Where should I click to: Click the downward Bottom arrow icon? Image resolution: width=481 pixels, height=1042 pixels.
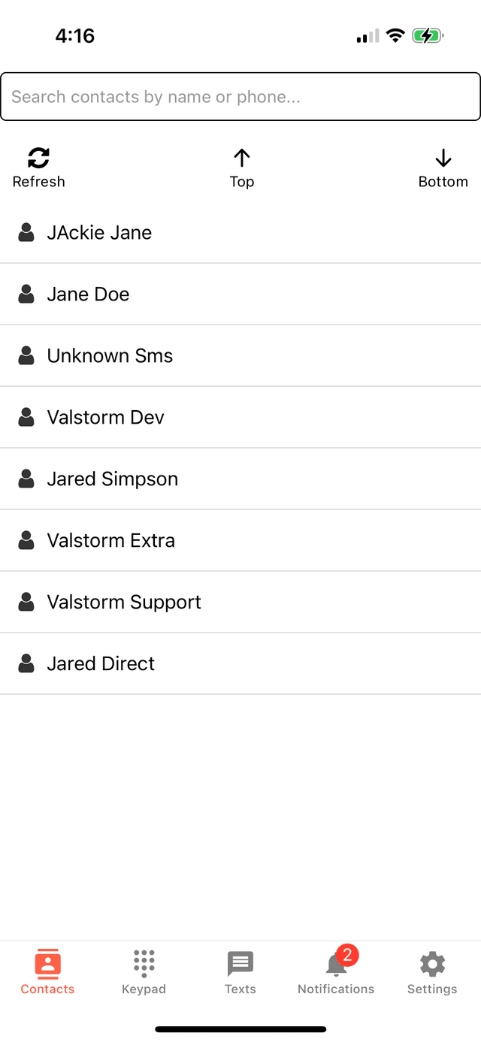pos(443,158)
